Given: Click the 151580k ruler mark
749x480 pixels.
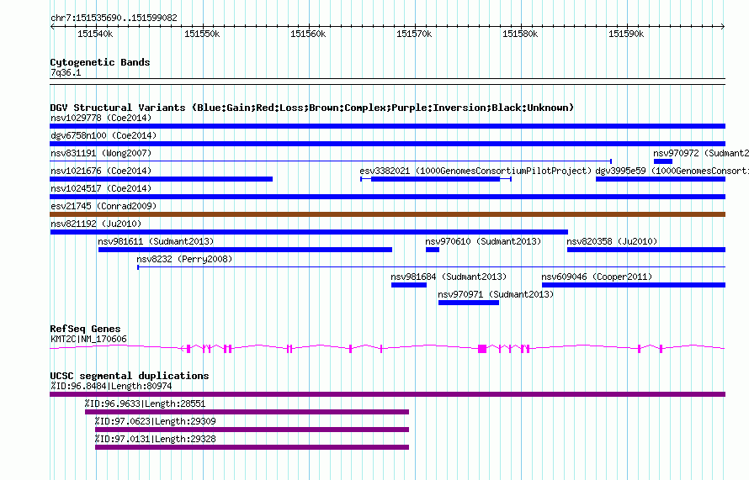Looking at the screenshot, I should pos(520,34).
